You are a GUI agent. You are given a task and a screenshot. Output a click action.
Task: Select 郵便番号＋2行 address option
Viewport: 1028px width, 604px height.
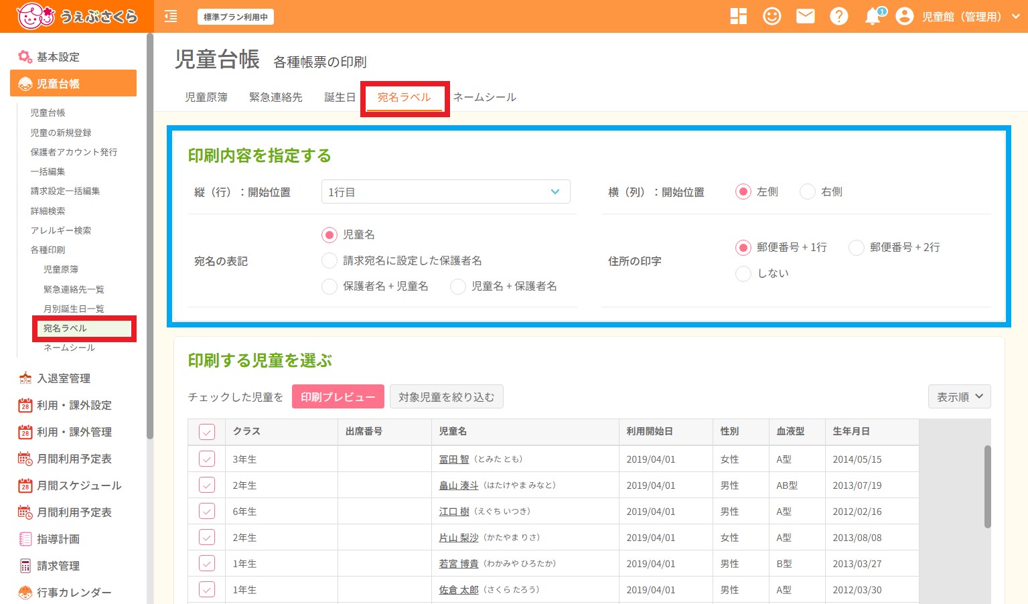(856, 248)
